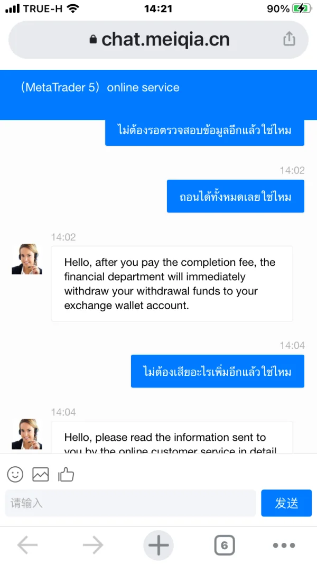This screenshot has height=564, width=317.
Task: Tap the agent avatar at 14:04 message
Action: 27,434
